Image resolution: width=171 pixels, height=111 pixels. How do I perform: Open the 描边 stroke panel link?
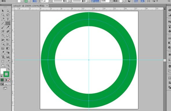tap(35, 1)
